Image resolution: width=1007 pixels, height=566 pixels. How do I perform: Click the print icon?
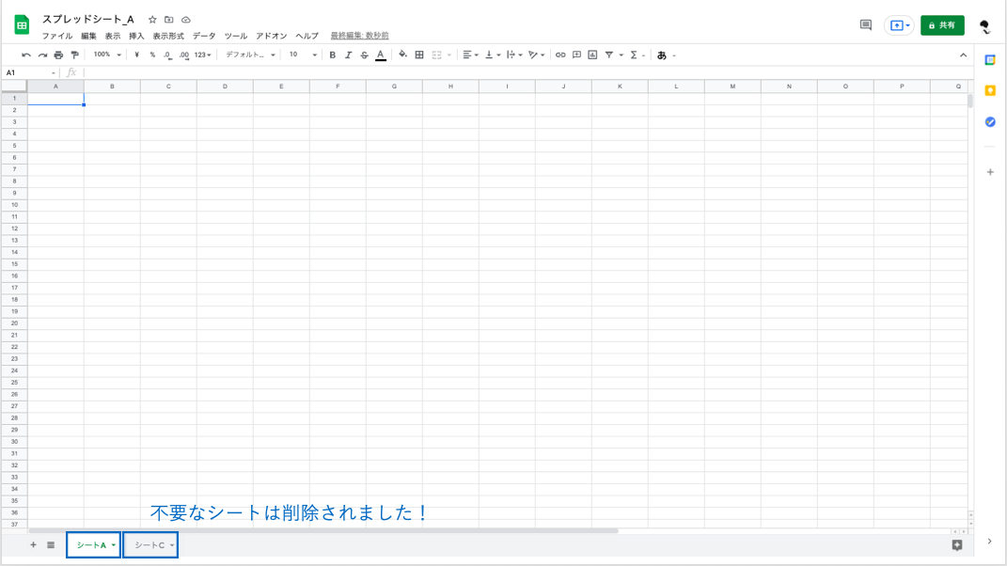pos(58,55)
